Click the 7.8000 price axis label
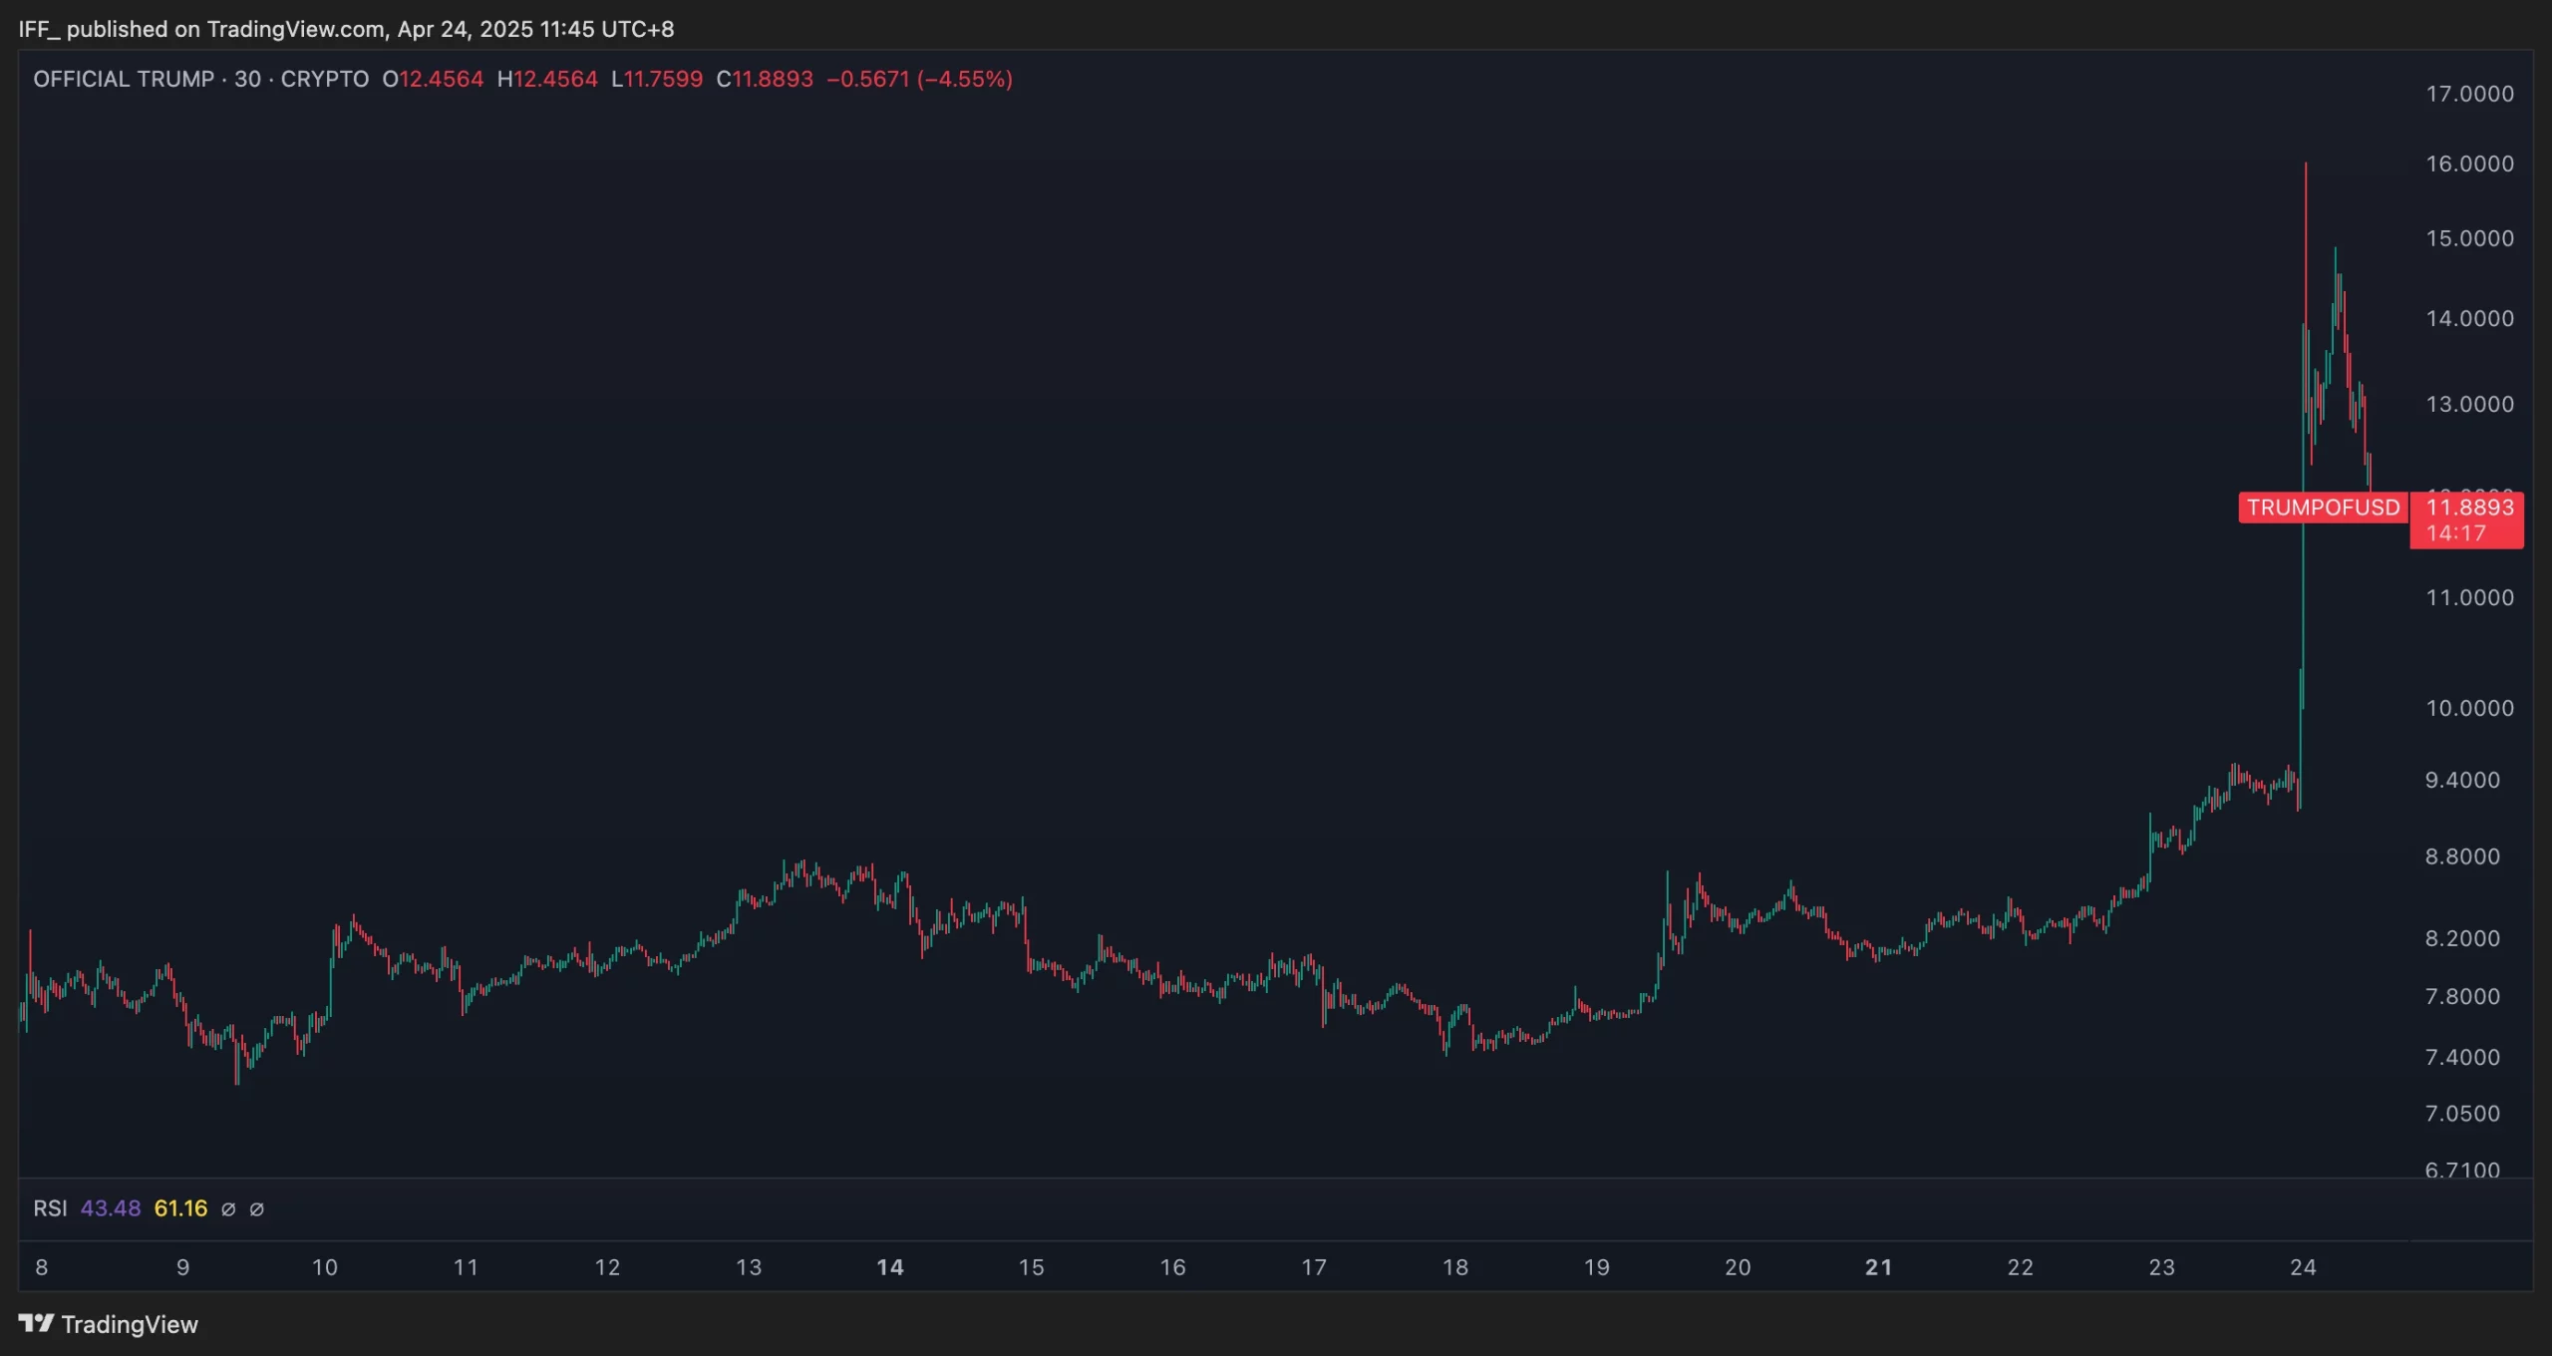The image size is (2552, 1356). (x=2462, y=996)
